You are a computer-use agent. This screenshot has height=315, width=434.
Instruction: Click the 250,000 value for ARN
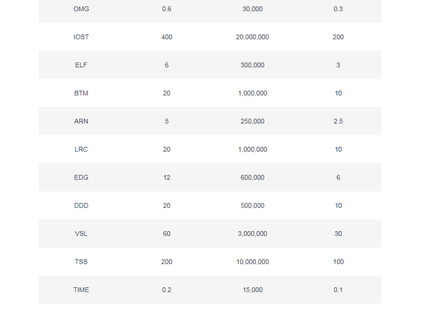[252, 121]
